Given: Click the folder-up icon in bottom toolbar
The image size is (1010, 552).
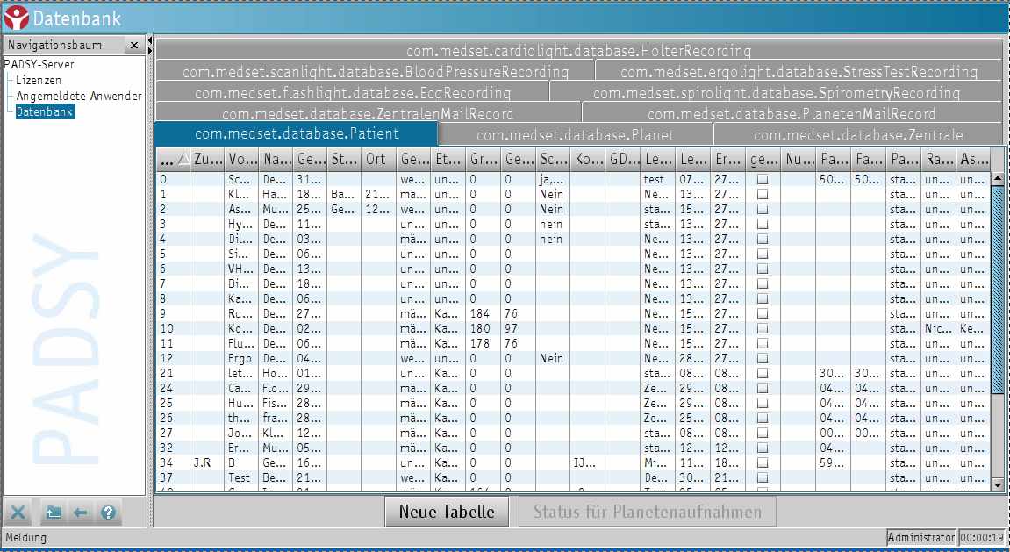Looking at the screenshot, I should click(x=54, y=513).
